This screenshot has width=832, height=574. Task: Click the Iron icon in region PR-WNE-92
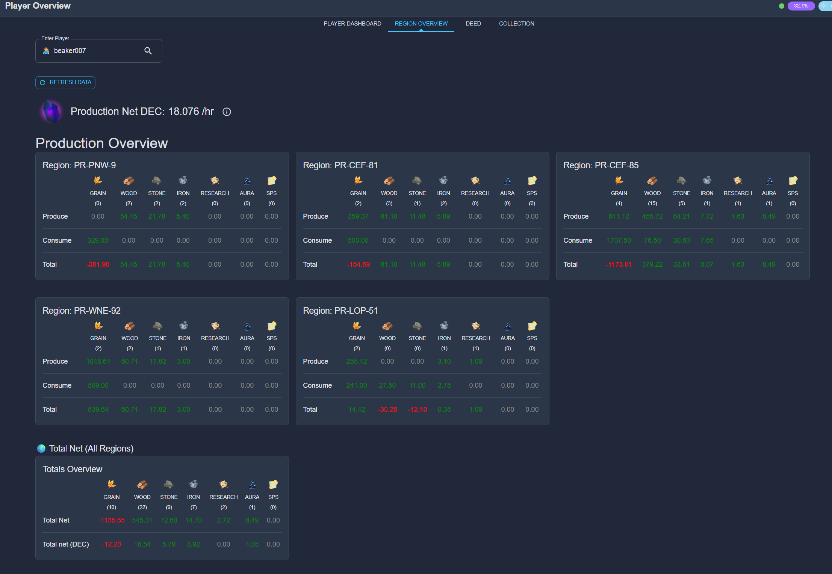184,326
